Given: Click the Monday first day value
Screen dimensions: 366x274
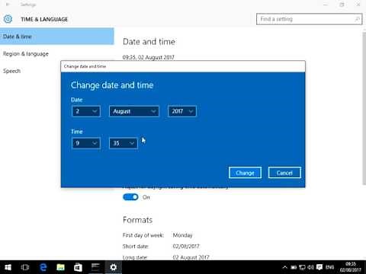Looking at the screenshot, I should point(182,235).
